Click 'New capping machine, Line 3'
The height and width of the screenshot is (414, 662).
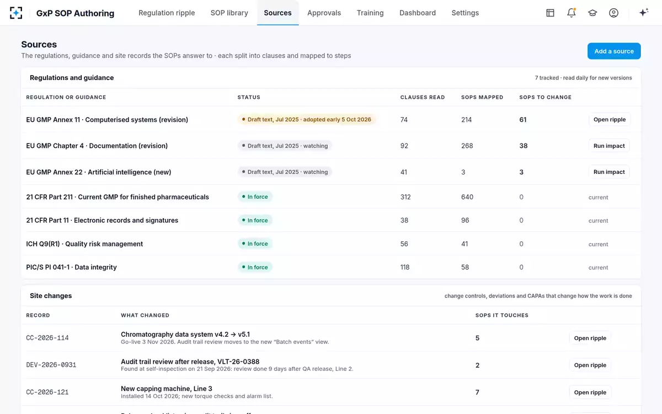click(167, 389)
